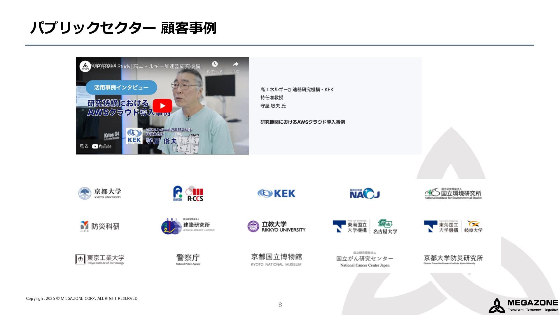560x315 pixels.
Task: Click the Kyoto University logo
Action: pos(100,193)
